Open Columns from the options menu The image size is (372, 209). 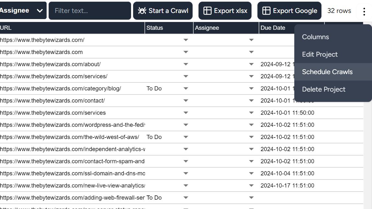click(x=315, y=37)
